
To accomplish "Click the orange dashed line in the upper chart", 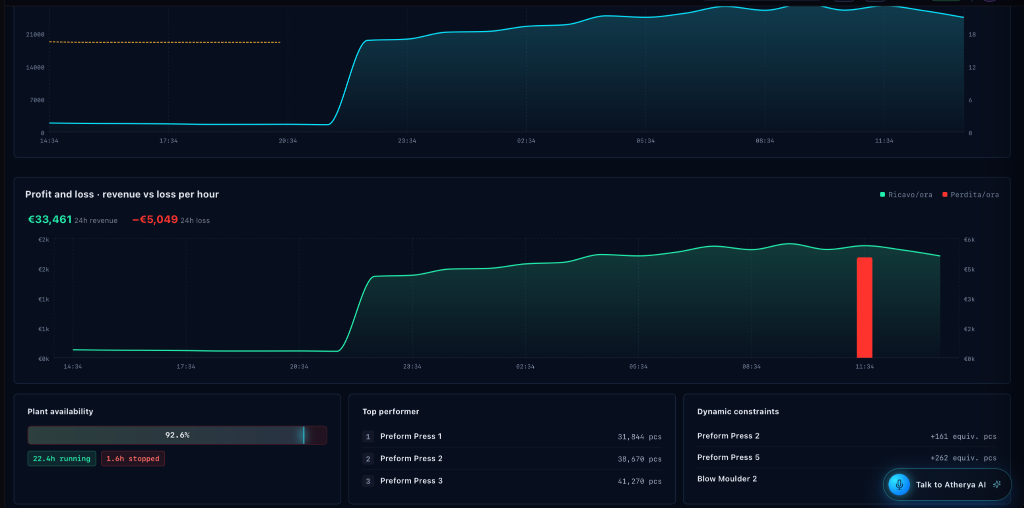I will tap(165, 42).
